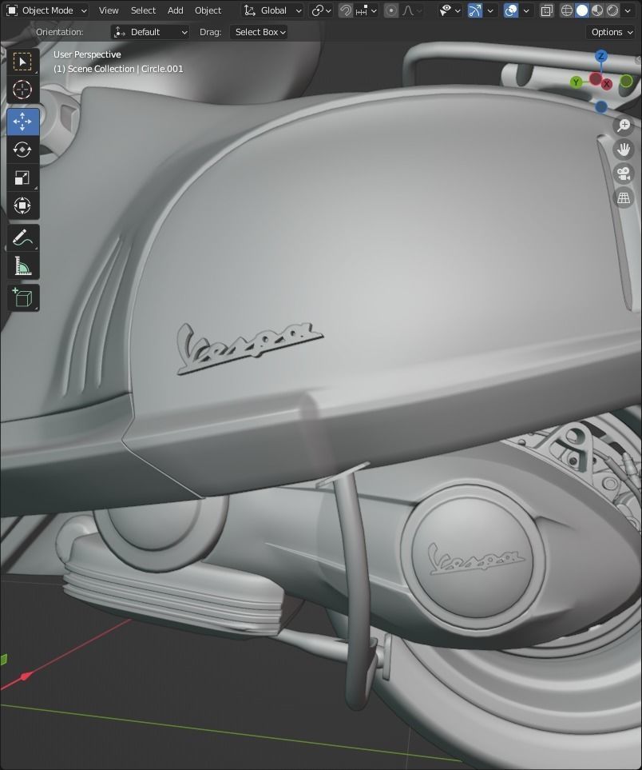Choose the Move tool
Image resolution: width=642 pixels, height=770 pixels.
[22, 122]
